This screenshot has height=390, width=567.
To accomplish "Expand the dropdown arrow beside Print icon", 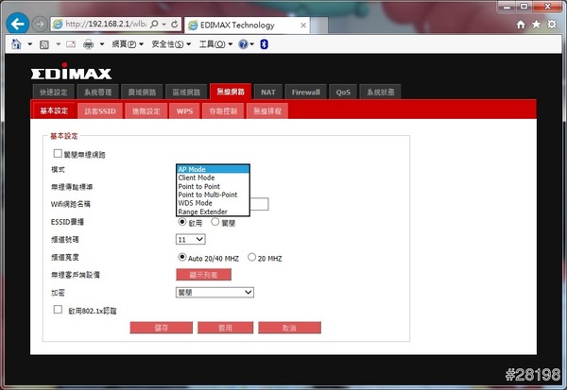I will (102, 44).
